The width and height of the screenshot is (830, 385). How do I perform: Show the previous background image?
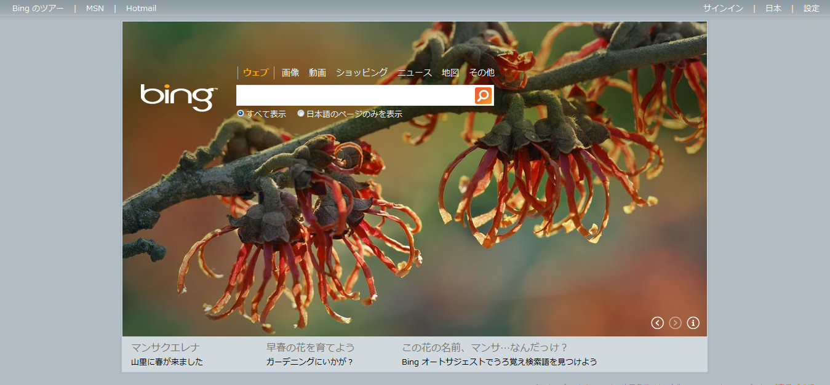(x=657, y=323)
